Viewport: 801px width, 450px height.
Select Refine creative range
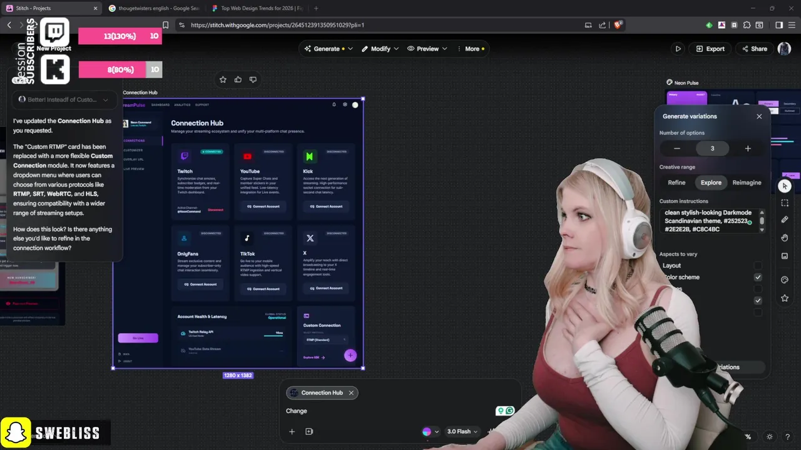tap(676, 182)
